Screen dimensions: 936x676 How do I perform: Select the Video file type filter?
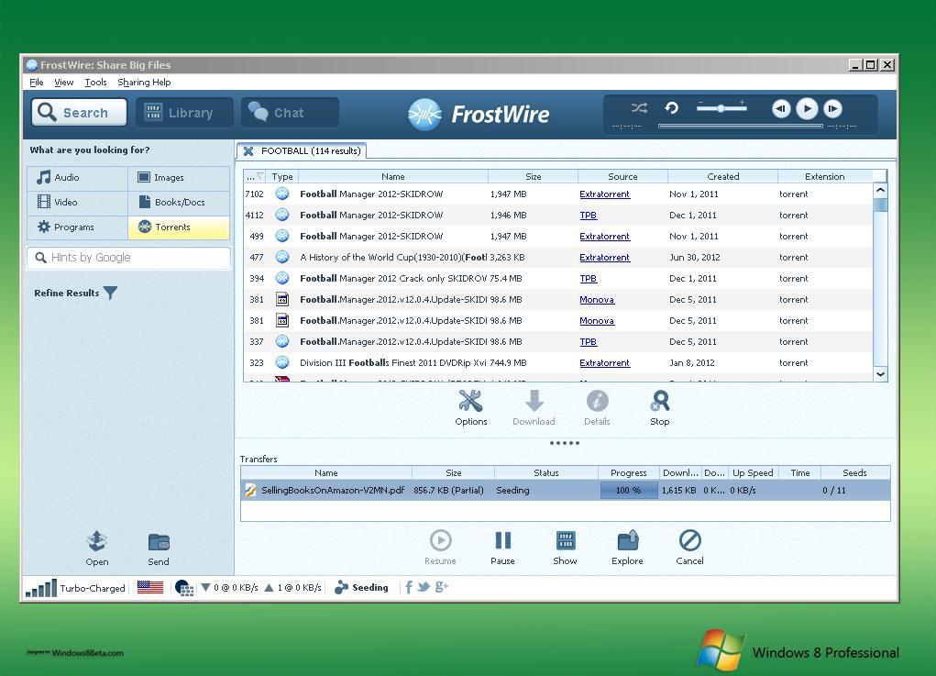[78, 203]
